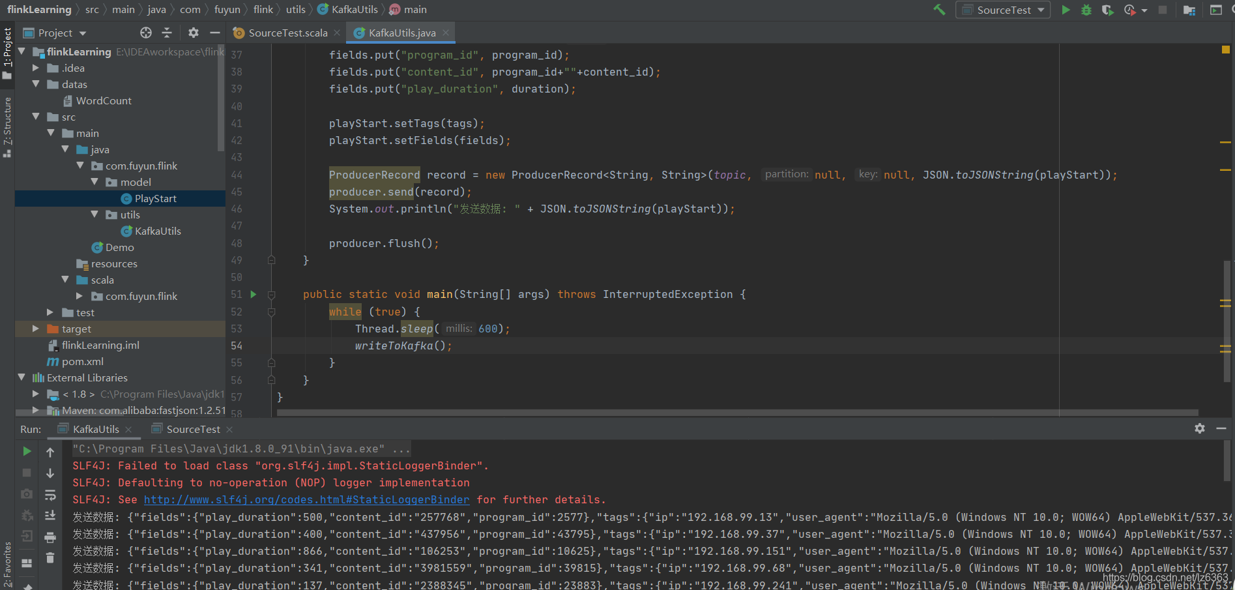The width and height of the screenshot is (1235, 590).
Task: Hide the Project tool window
Action: (x=215, y=33)
